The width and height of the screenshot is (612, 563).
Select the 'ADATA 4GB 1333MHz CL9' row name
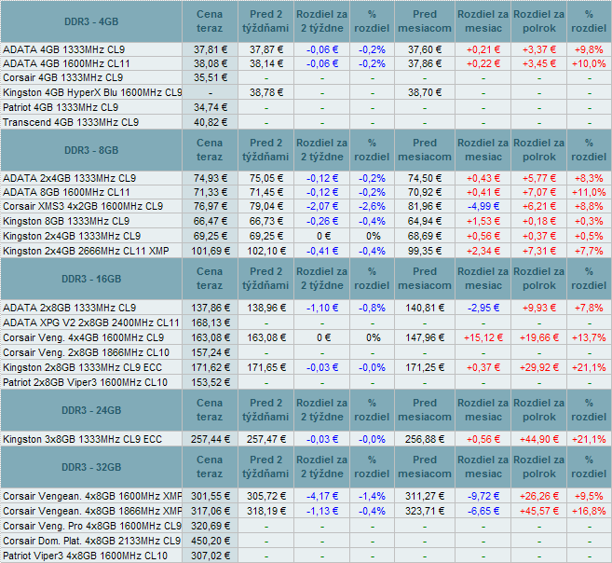coord(64,49)
